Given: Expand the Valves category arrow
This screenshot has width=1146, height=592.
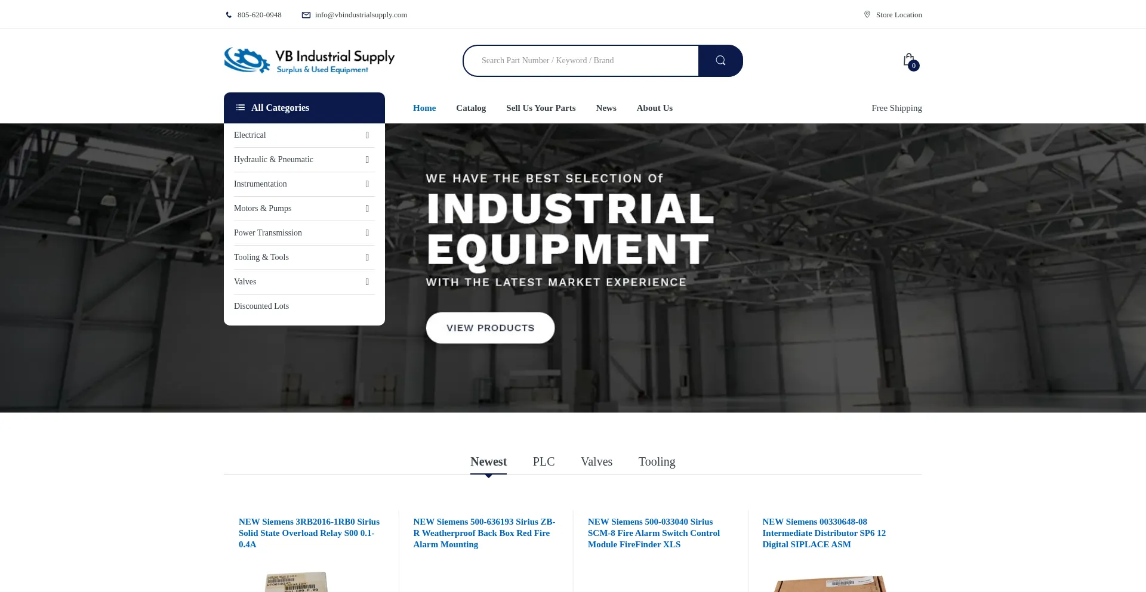Looking at the screenshot, I should tap(367, 282).
